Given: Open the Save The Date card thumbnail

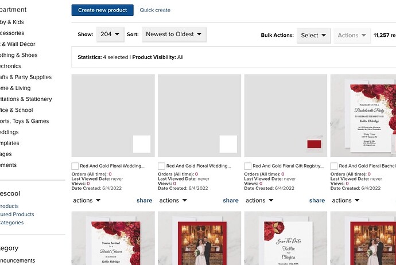Looking at the screenshot, I should pos(286,238).
